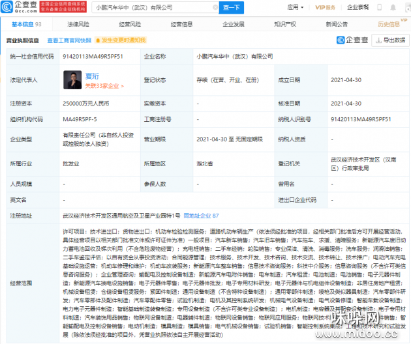This screenshot has height=344, width=411.
Task: Click the 企查查 badge beside export button
Action: [x=352, y=40]
